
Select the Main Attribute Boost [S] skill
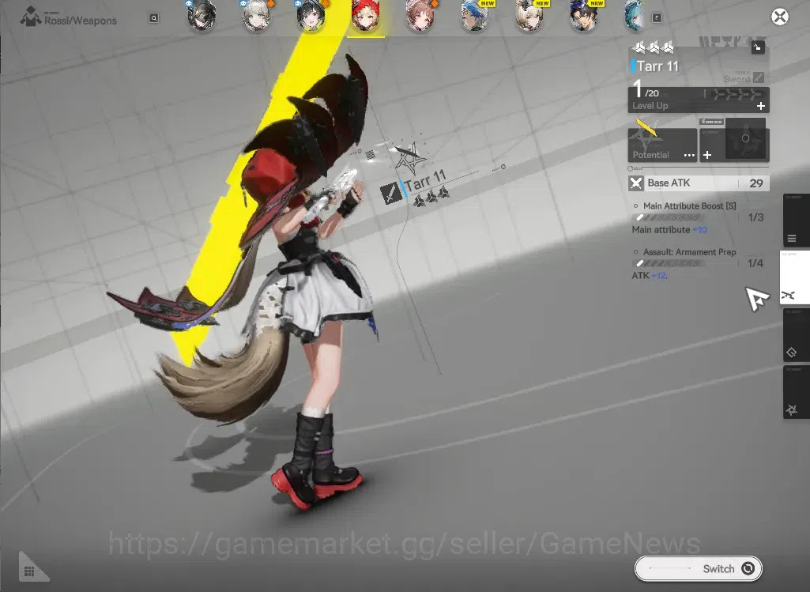689,206
